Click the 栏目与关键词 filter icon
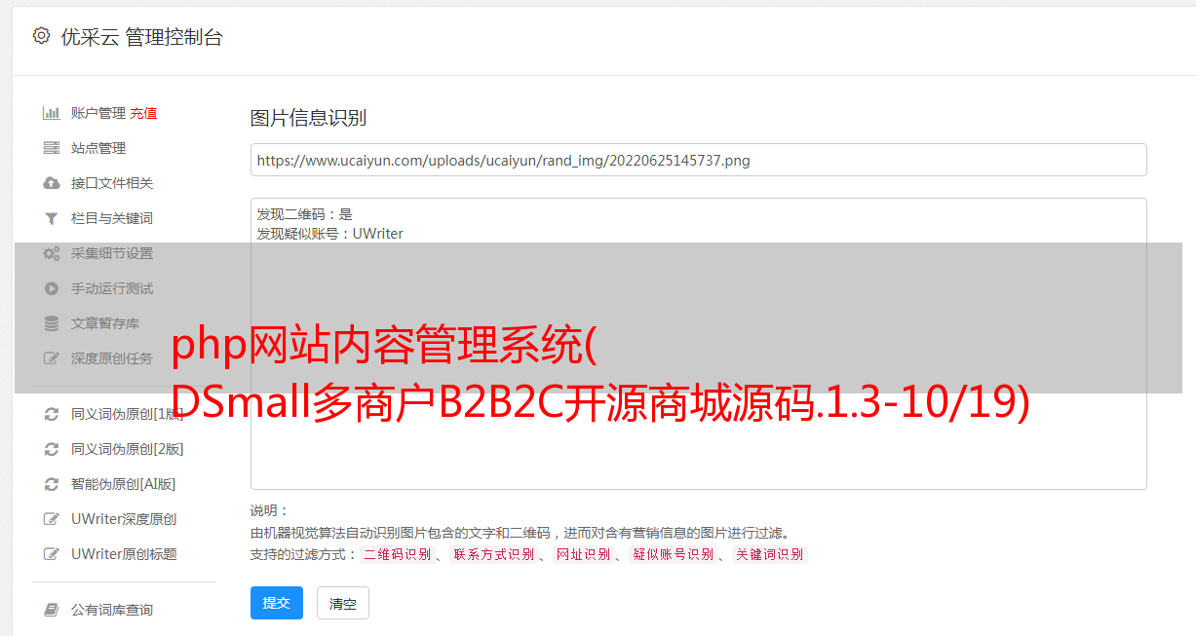The image size is (1196, 636). pos(52,218)
